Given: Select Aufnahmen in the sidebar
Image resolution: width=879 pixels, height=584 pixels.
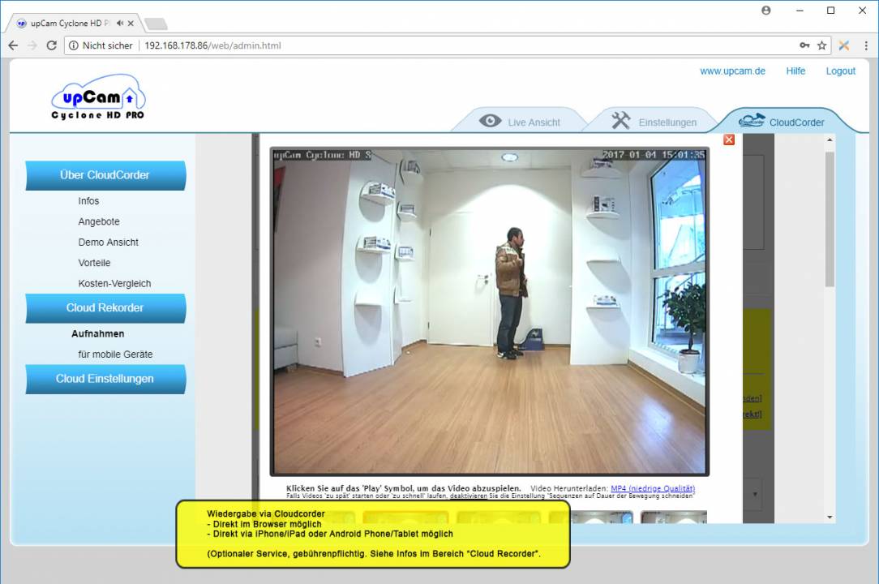Looking at the screenshot, I should pos(97,334).
